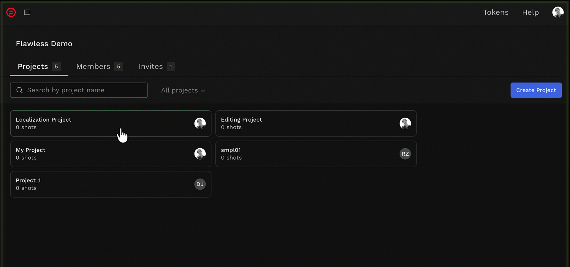
Task: Click My Project owner avatar
Action: (x=200, y=154)
